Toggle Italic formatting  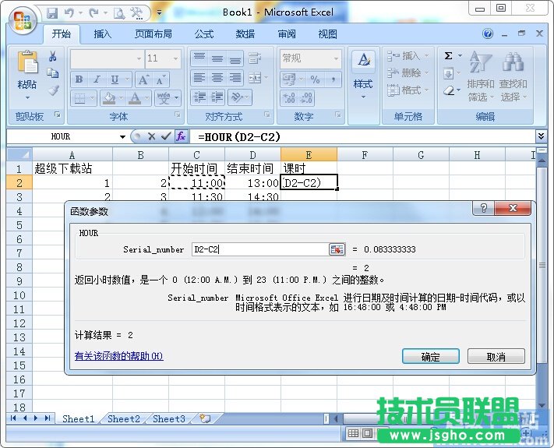tap(97, 79)
